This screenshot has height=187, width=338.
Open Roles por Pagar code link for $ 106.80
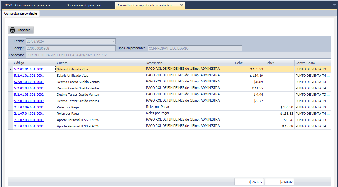coord(29,107)
